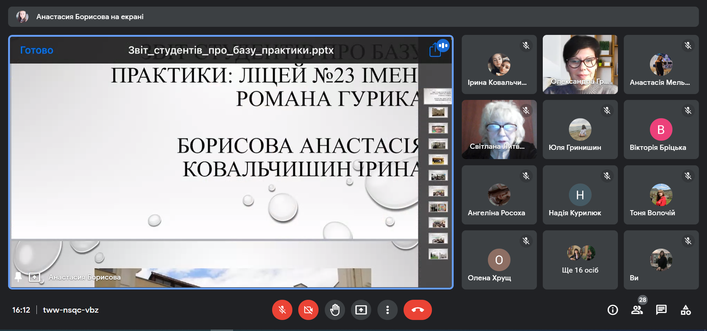Turn on camera in bottom control bar
This screenshot has width=707, height=331.
pos(308,310)
